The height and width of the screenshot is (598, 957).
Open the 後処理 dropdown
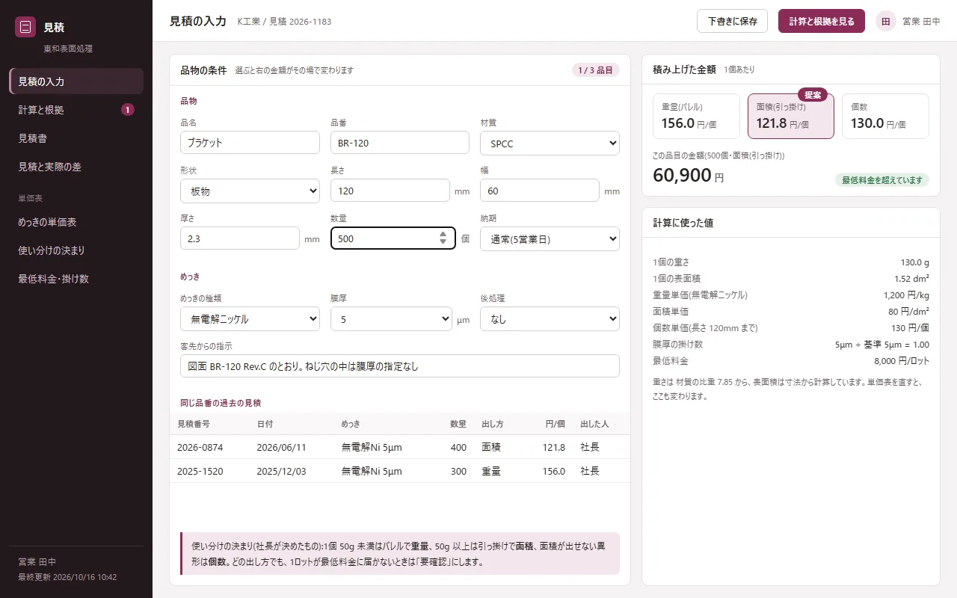[550, 318]
